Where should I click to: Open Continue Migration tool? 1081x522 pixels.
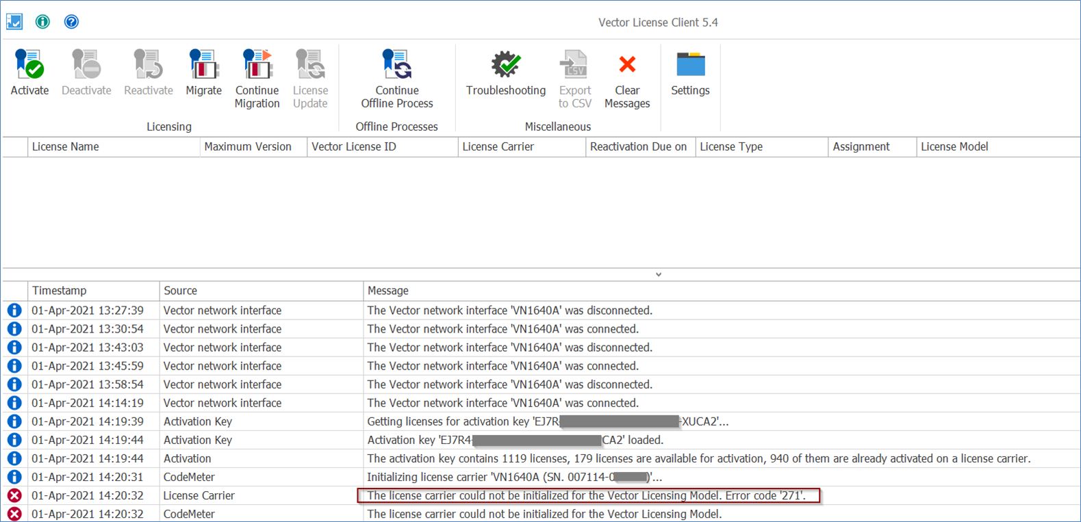coord(257,65)
